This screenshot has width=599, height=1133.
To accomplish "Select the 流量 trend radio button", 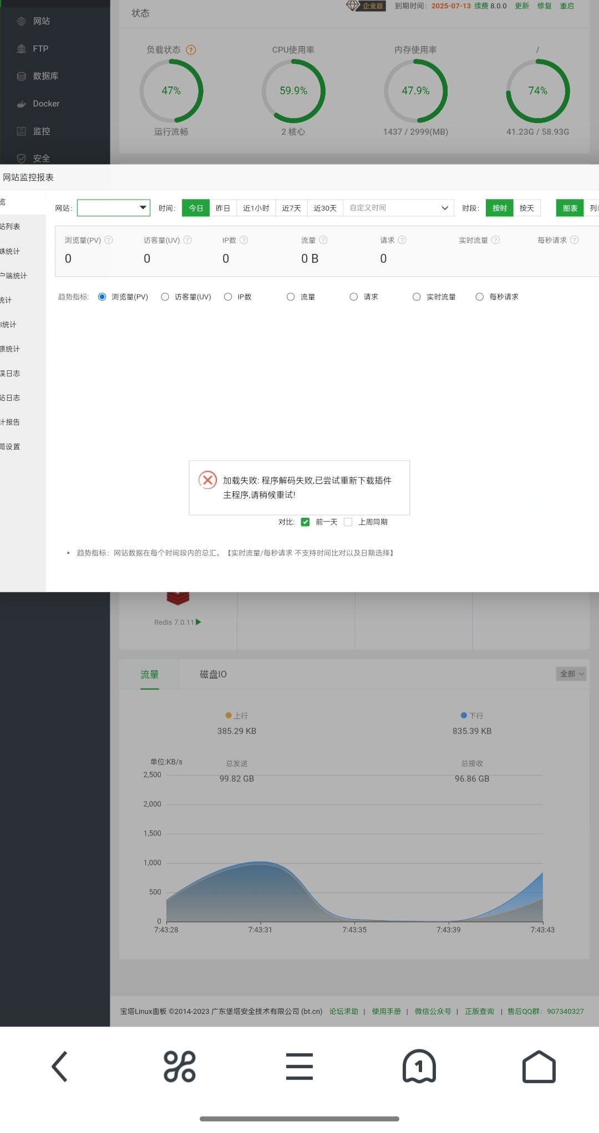I will pos(291,297).
